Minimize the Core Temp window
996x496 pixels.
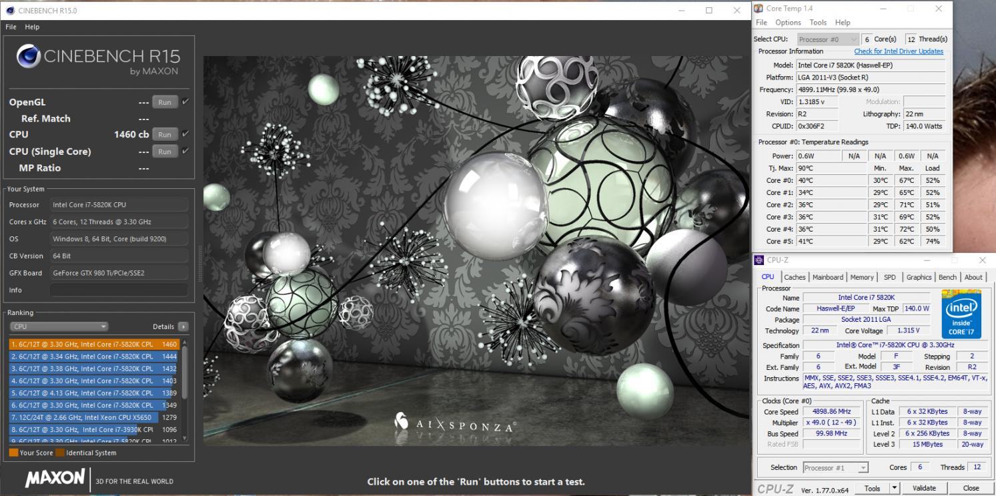(883, 9)
